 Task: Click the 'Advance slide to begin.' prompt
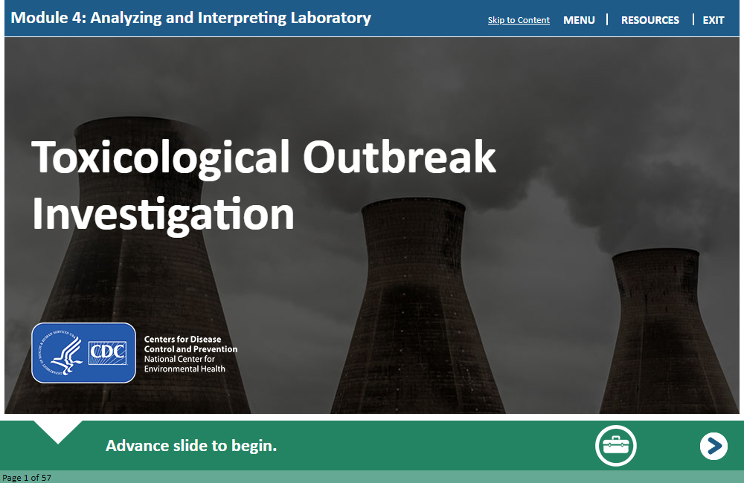[191, 446]
